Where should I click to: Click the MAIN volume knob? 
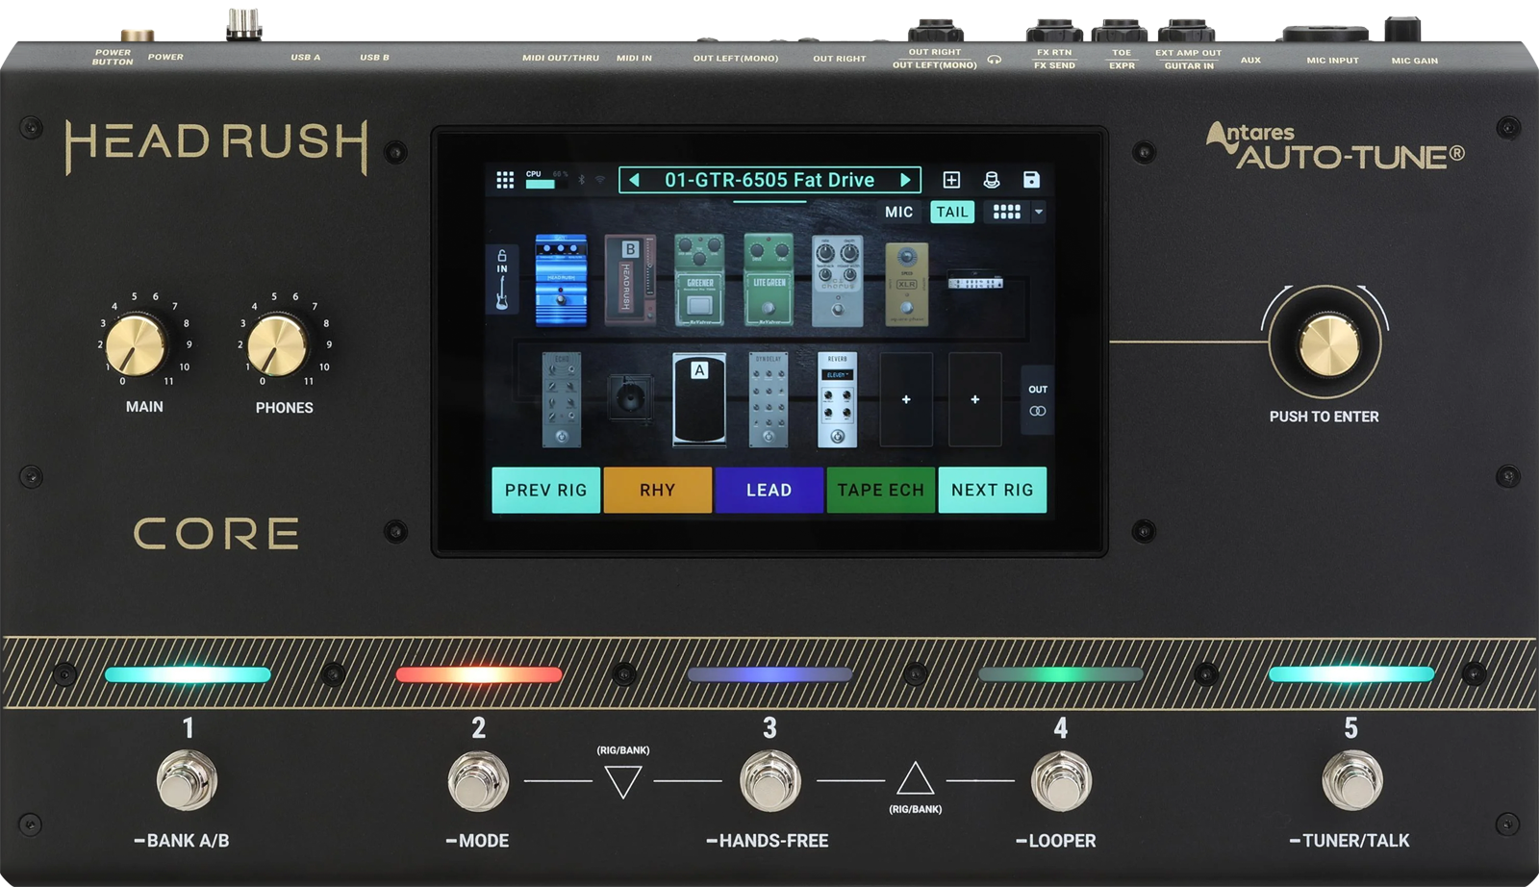click(136, 344)
